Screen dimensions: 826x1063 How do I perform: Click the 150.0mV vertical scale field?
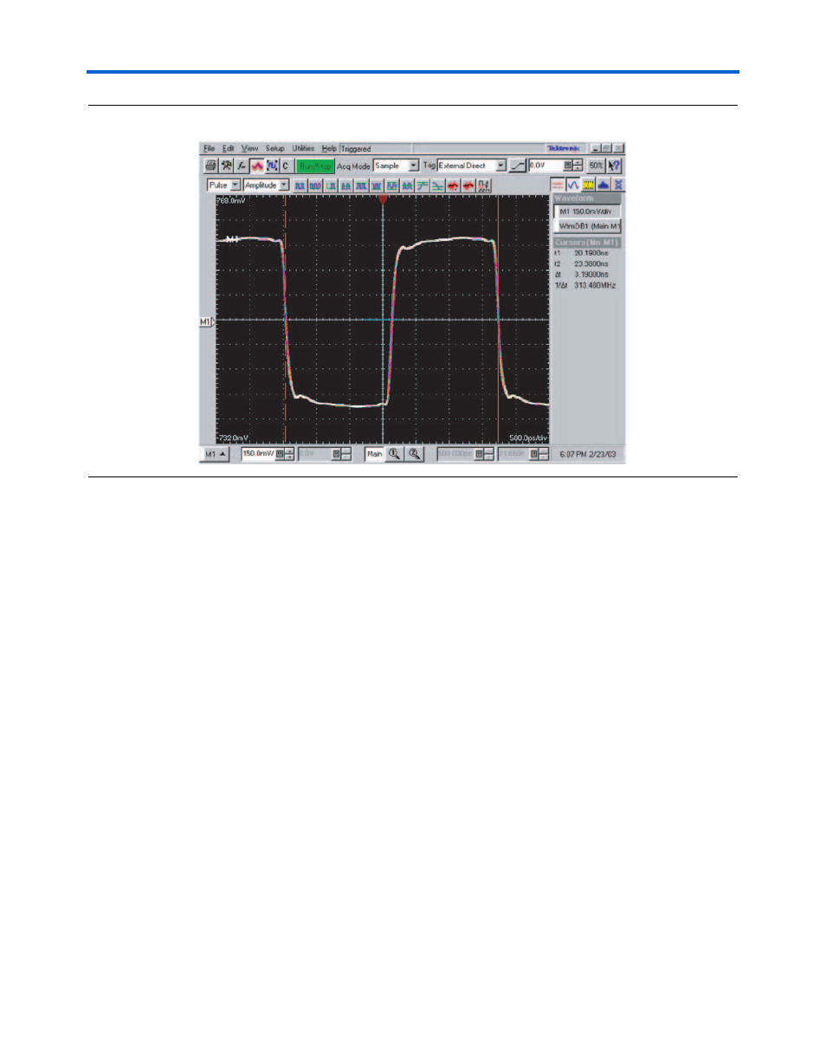point(257,453)
